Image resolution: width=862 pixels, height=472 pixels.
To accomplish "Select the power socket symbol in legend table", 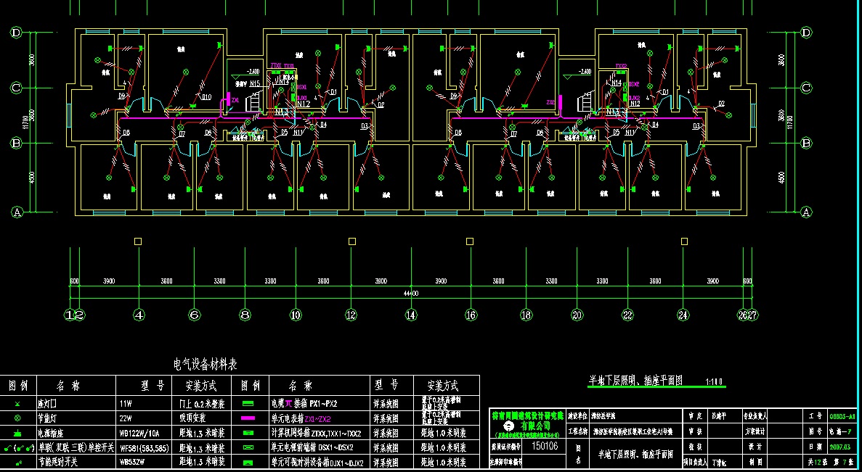I will 17,433.
